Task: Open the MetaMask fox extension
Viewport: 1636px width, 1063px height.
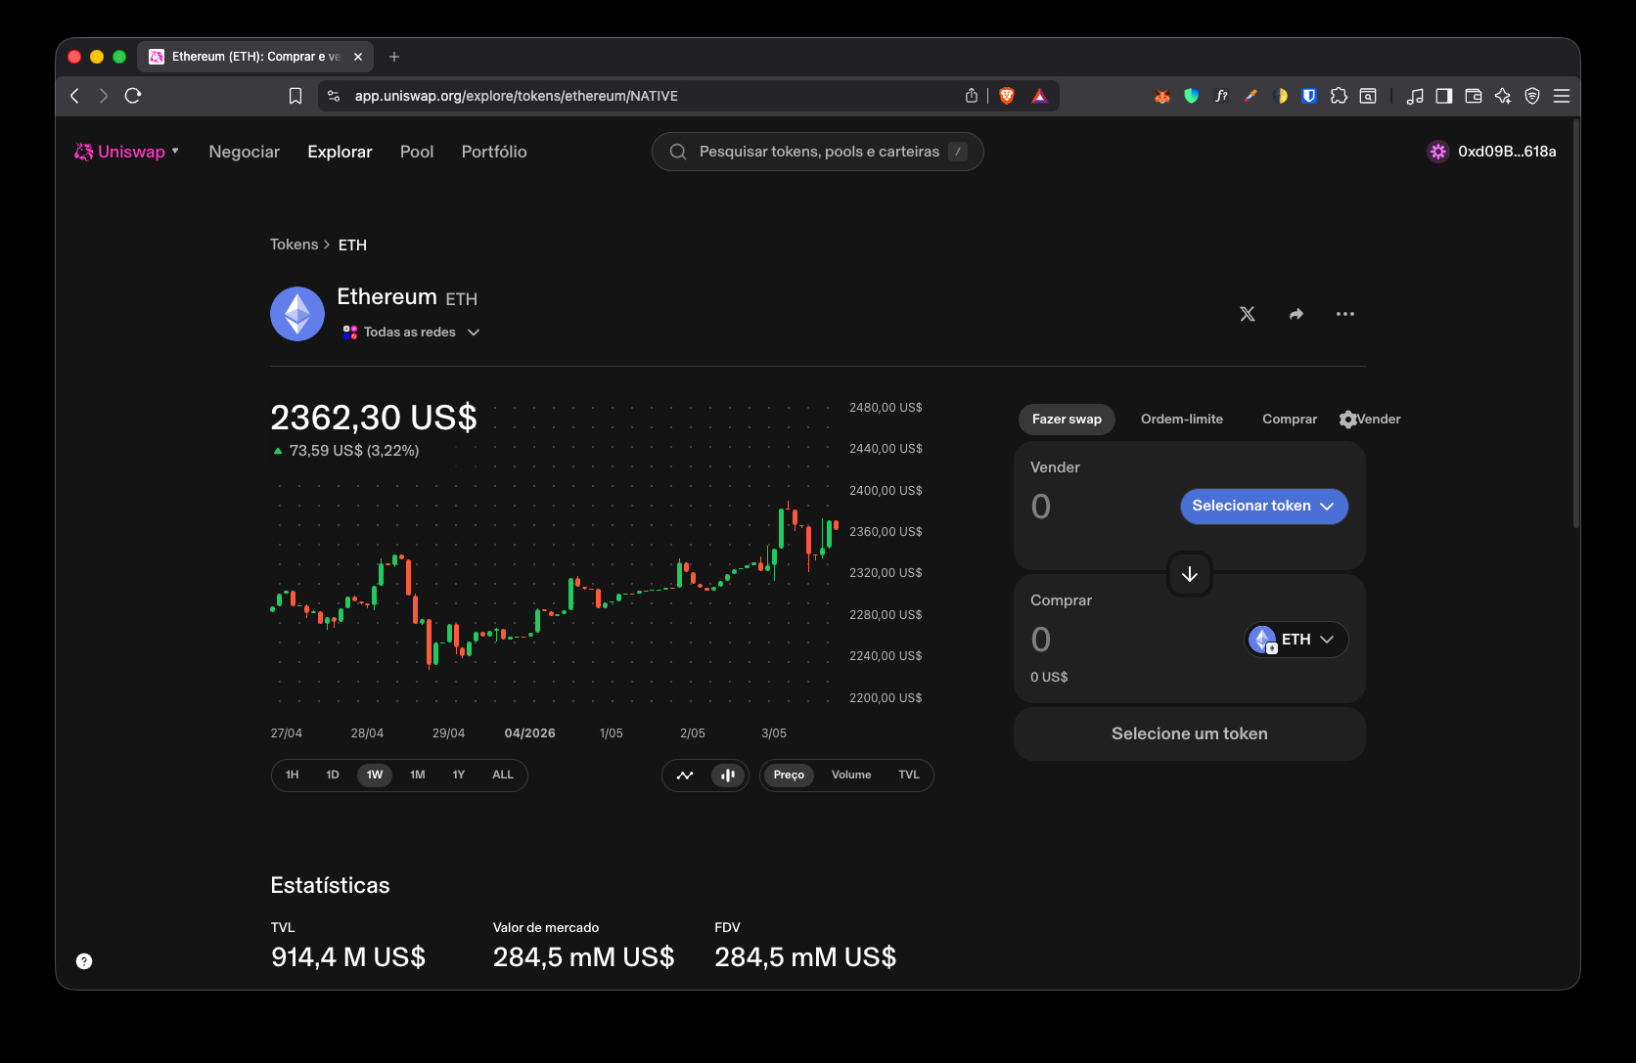Action: (x=1162, y=96)
